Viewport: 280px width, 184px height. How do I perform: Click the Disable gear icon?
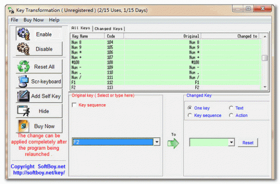click(23, 49)
